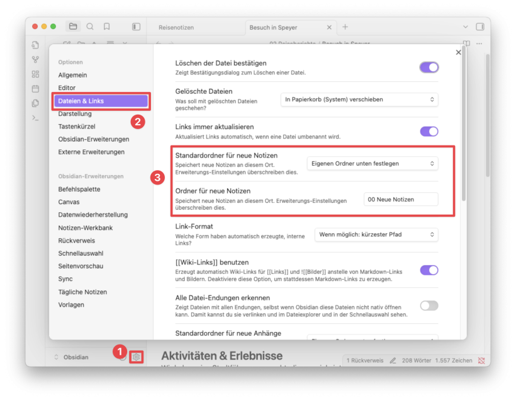Open 'Tägliche Notizen' plugin settings
Viewport: 516px width, 400px height.
point(82,292)
